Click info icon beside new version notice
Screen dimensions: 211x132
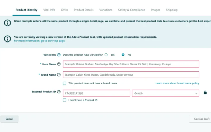[7, 39]
